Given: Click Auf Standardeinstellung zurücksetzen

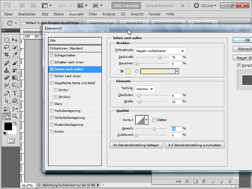Looking at the screenshot, I should pos(195,145).
